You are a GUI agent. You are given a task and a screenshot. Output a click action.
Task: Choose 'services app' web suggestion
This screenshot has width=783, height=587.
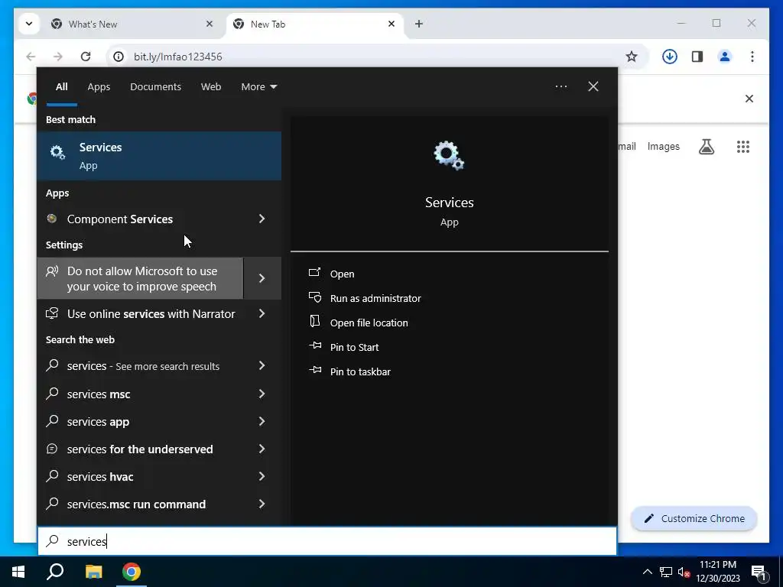[x=140, y=421]
